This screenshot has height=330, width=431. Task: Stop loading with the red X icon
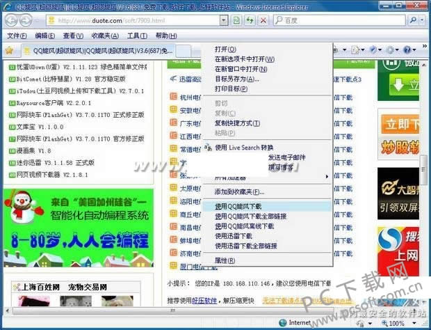tap(263, 20)
